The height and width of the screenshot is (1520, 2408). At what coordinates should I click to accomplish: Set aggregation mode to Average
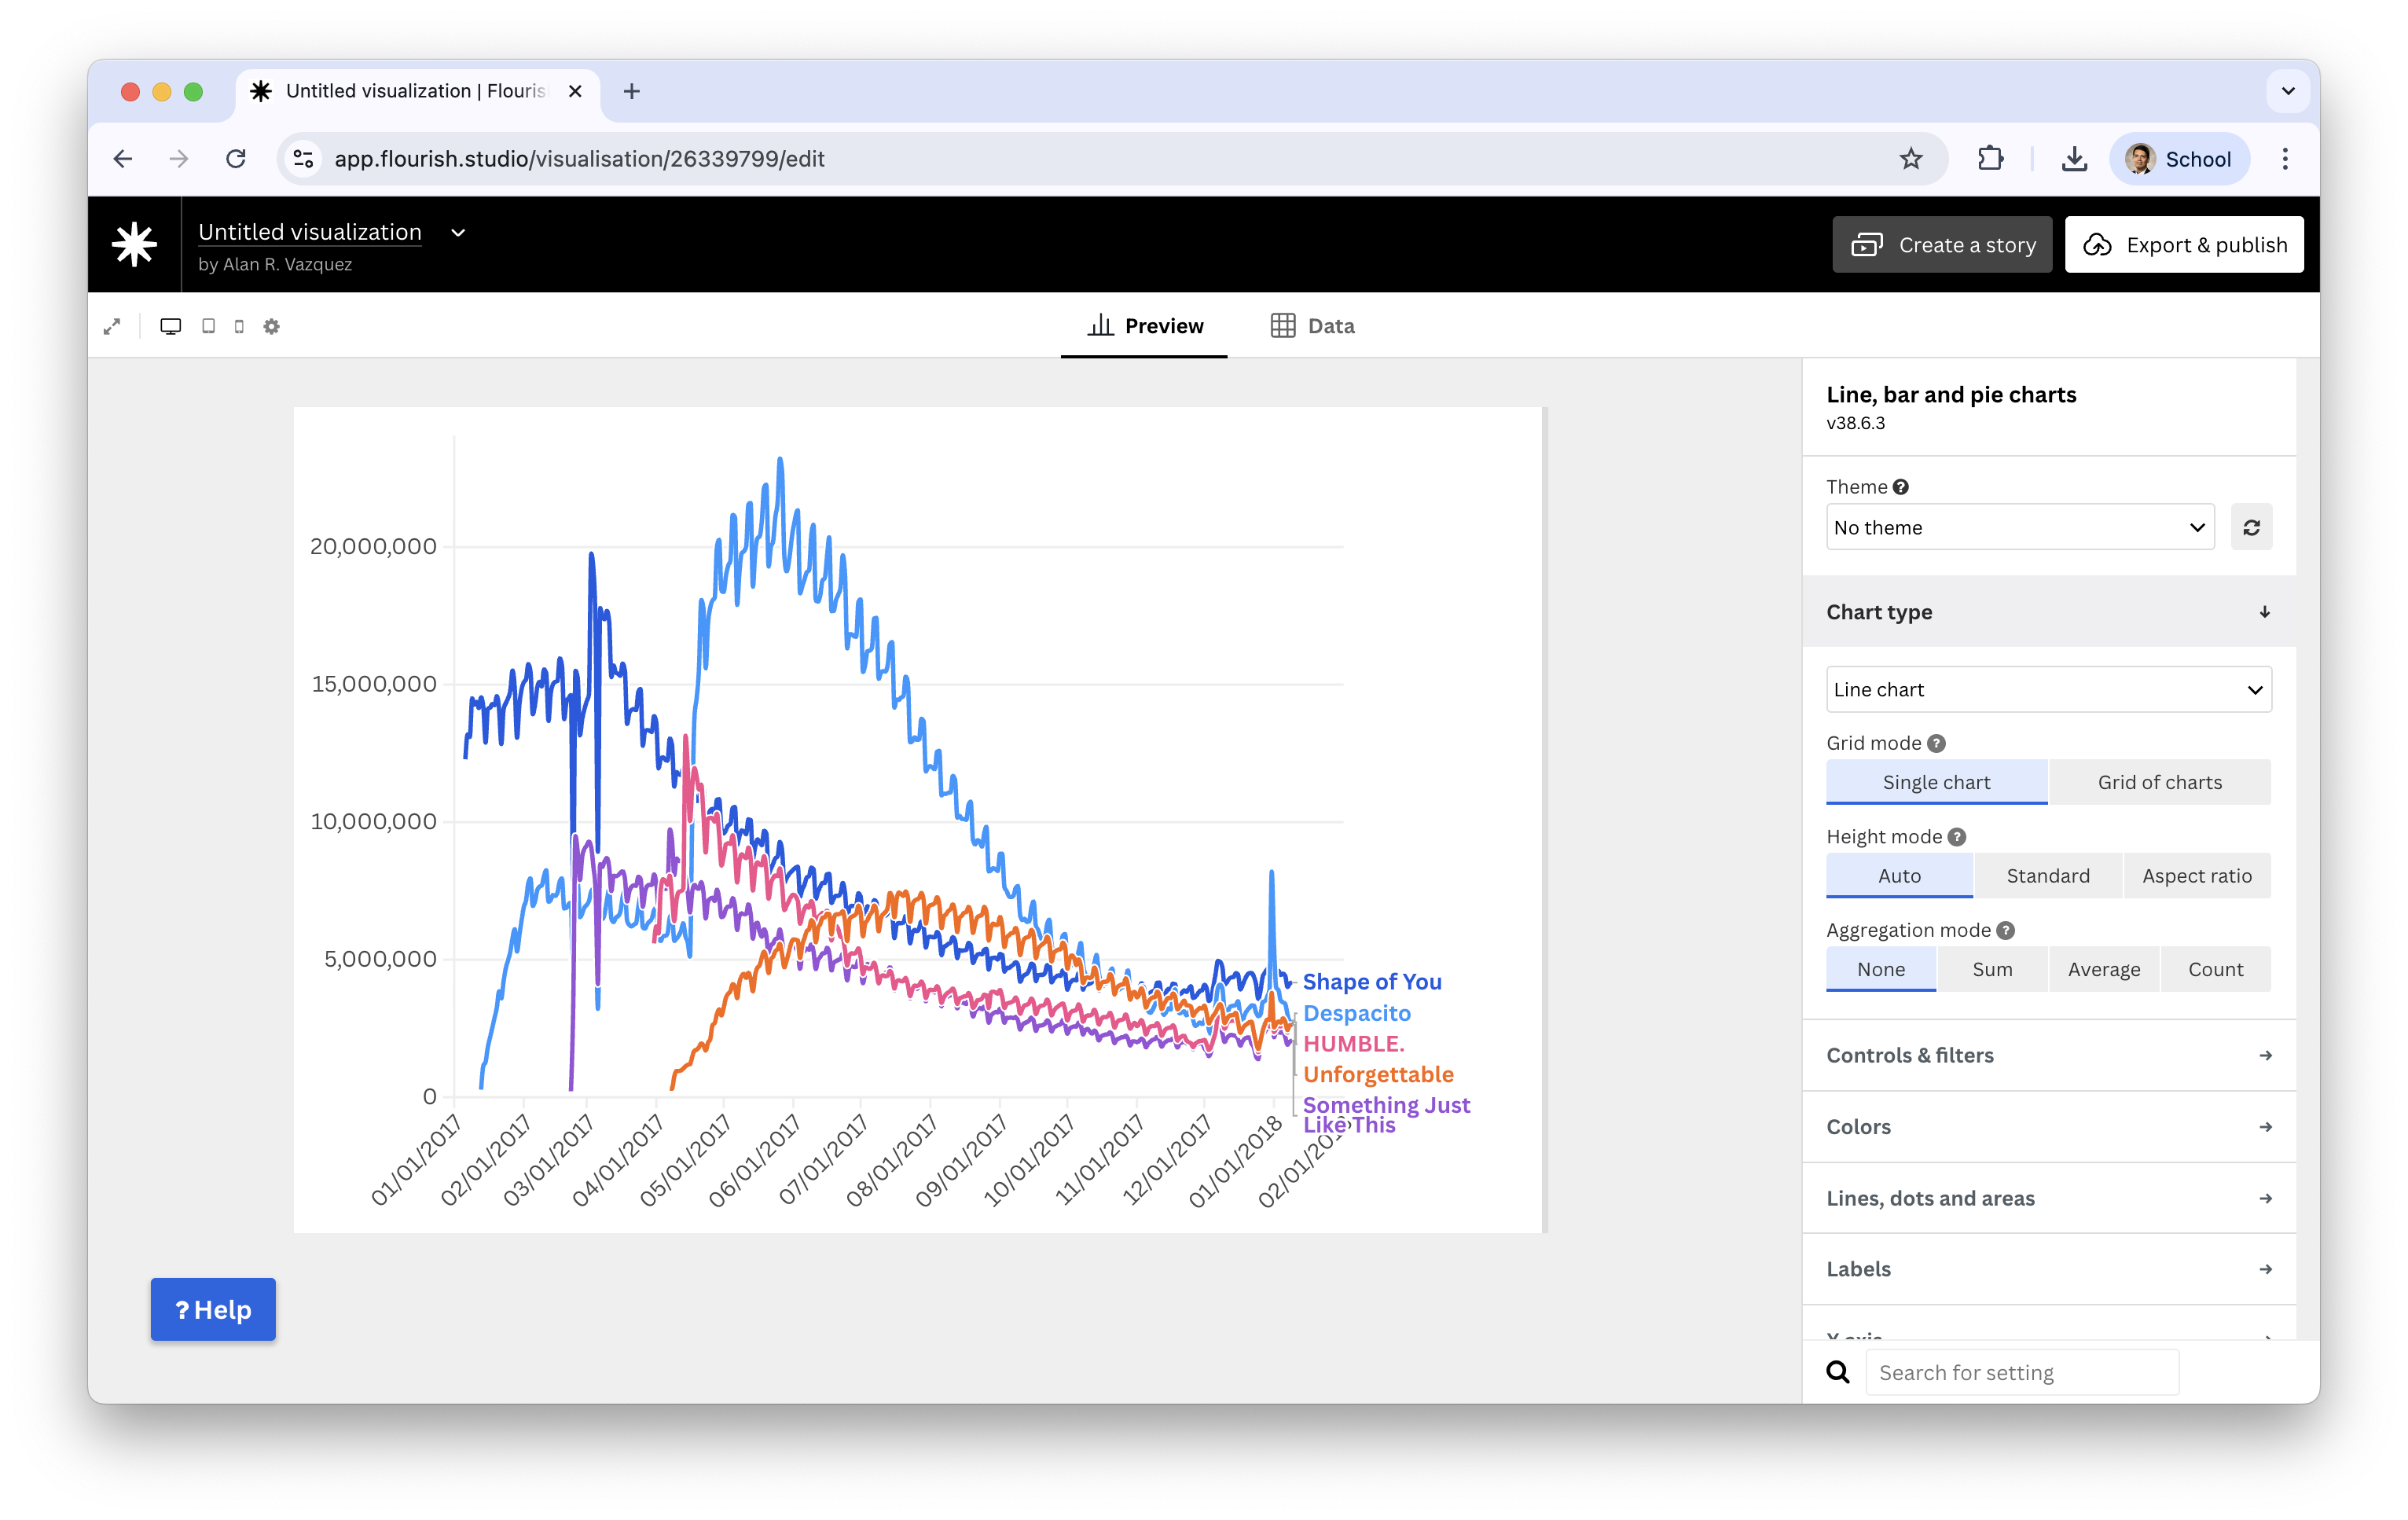[2104, 969]
